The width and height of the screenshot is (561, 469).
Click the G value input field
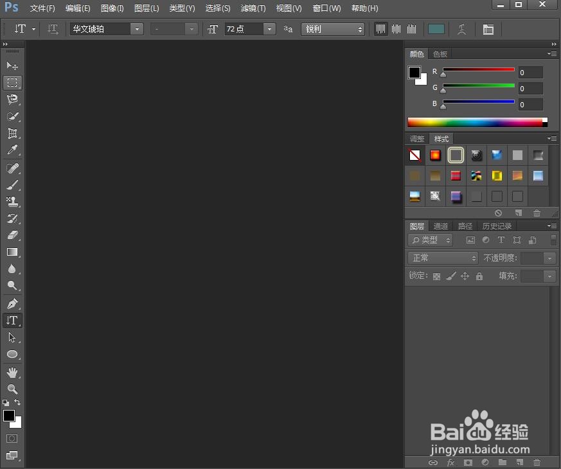531,89
